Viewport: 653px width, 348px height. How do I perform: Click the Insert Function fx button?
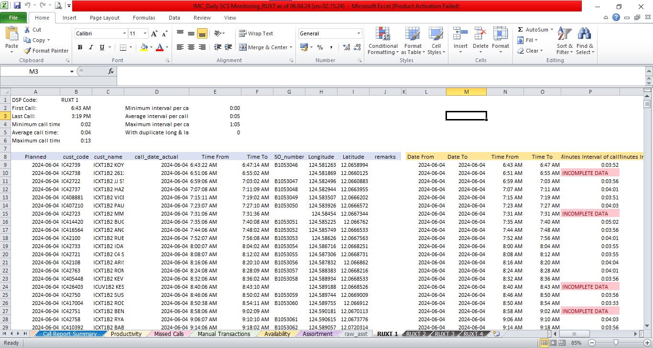tap(111, 71)
